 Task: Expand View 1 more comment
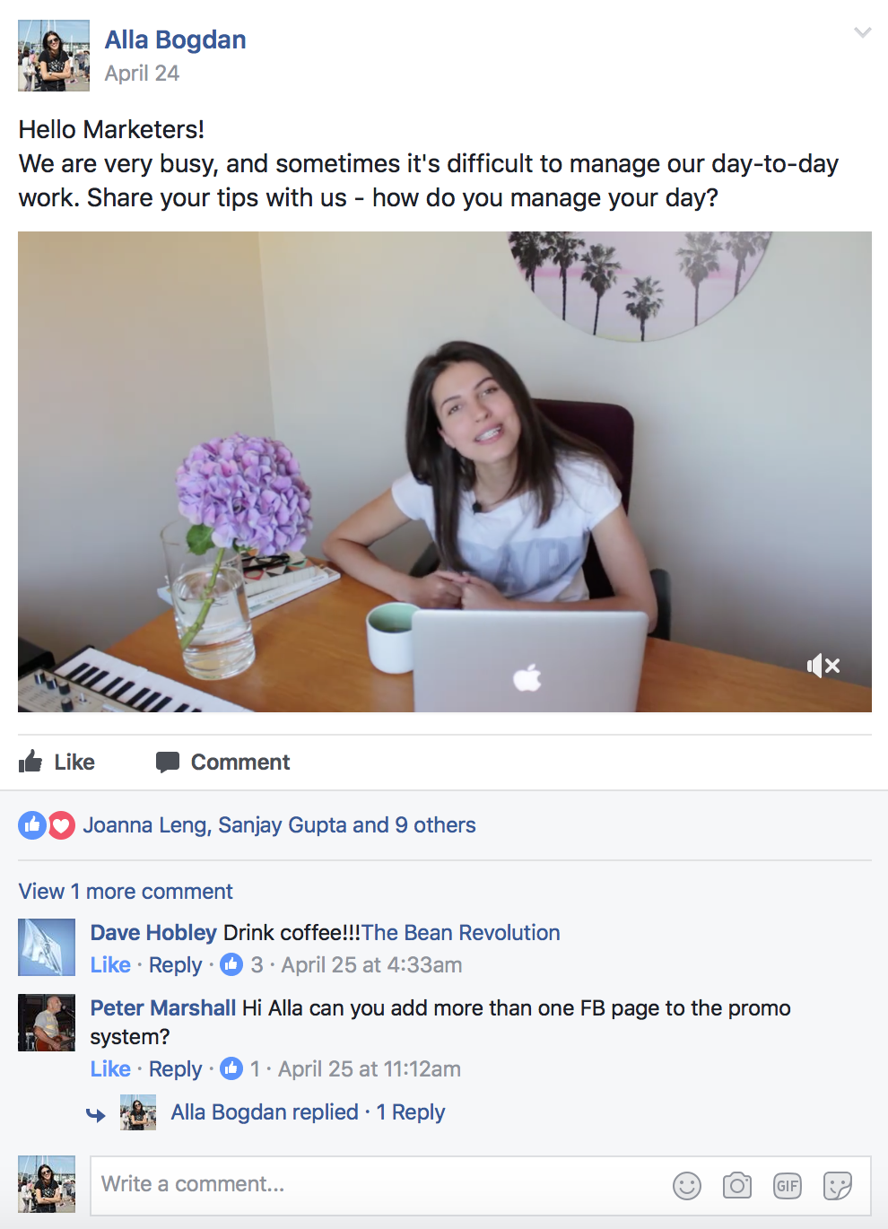coord(126,892)
